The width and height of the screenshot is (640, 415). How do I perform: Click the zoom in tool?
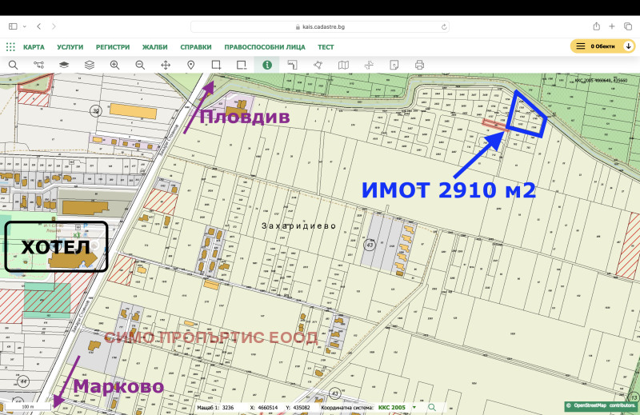114,65
